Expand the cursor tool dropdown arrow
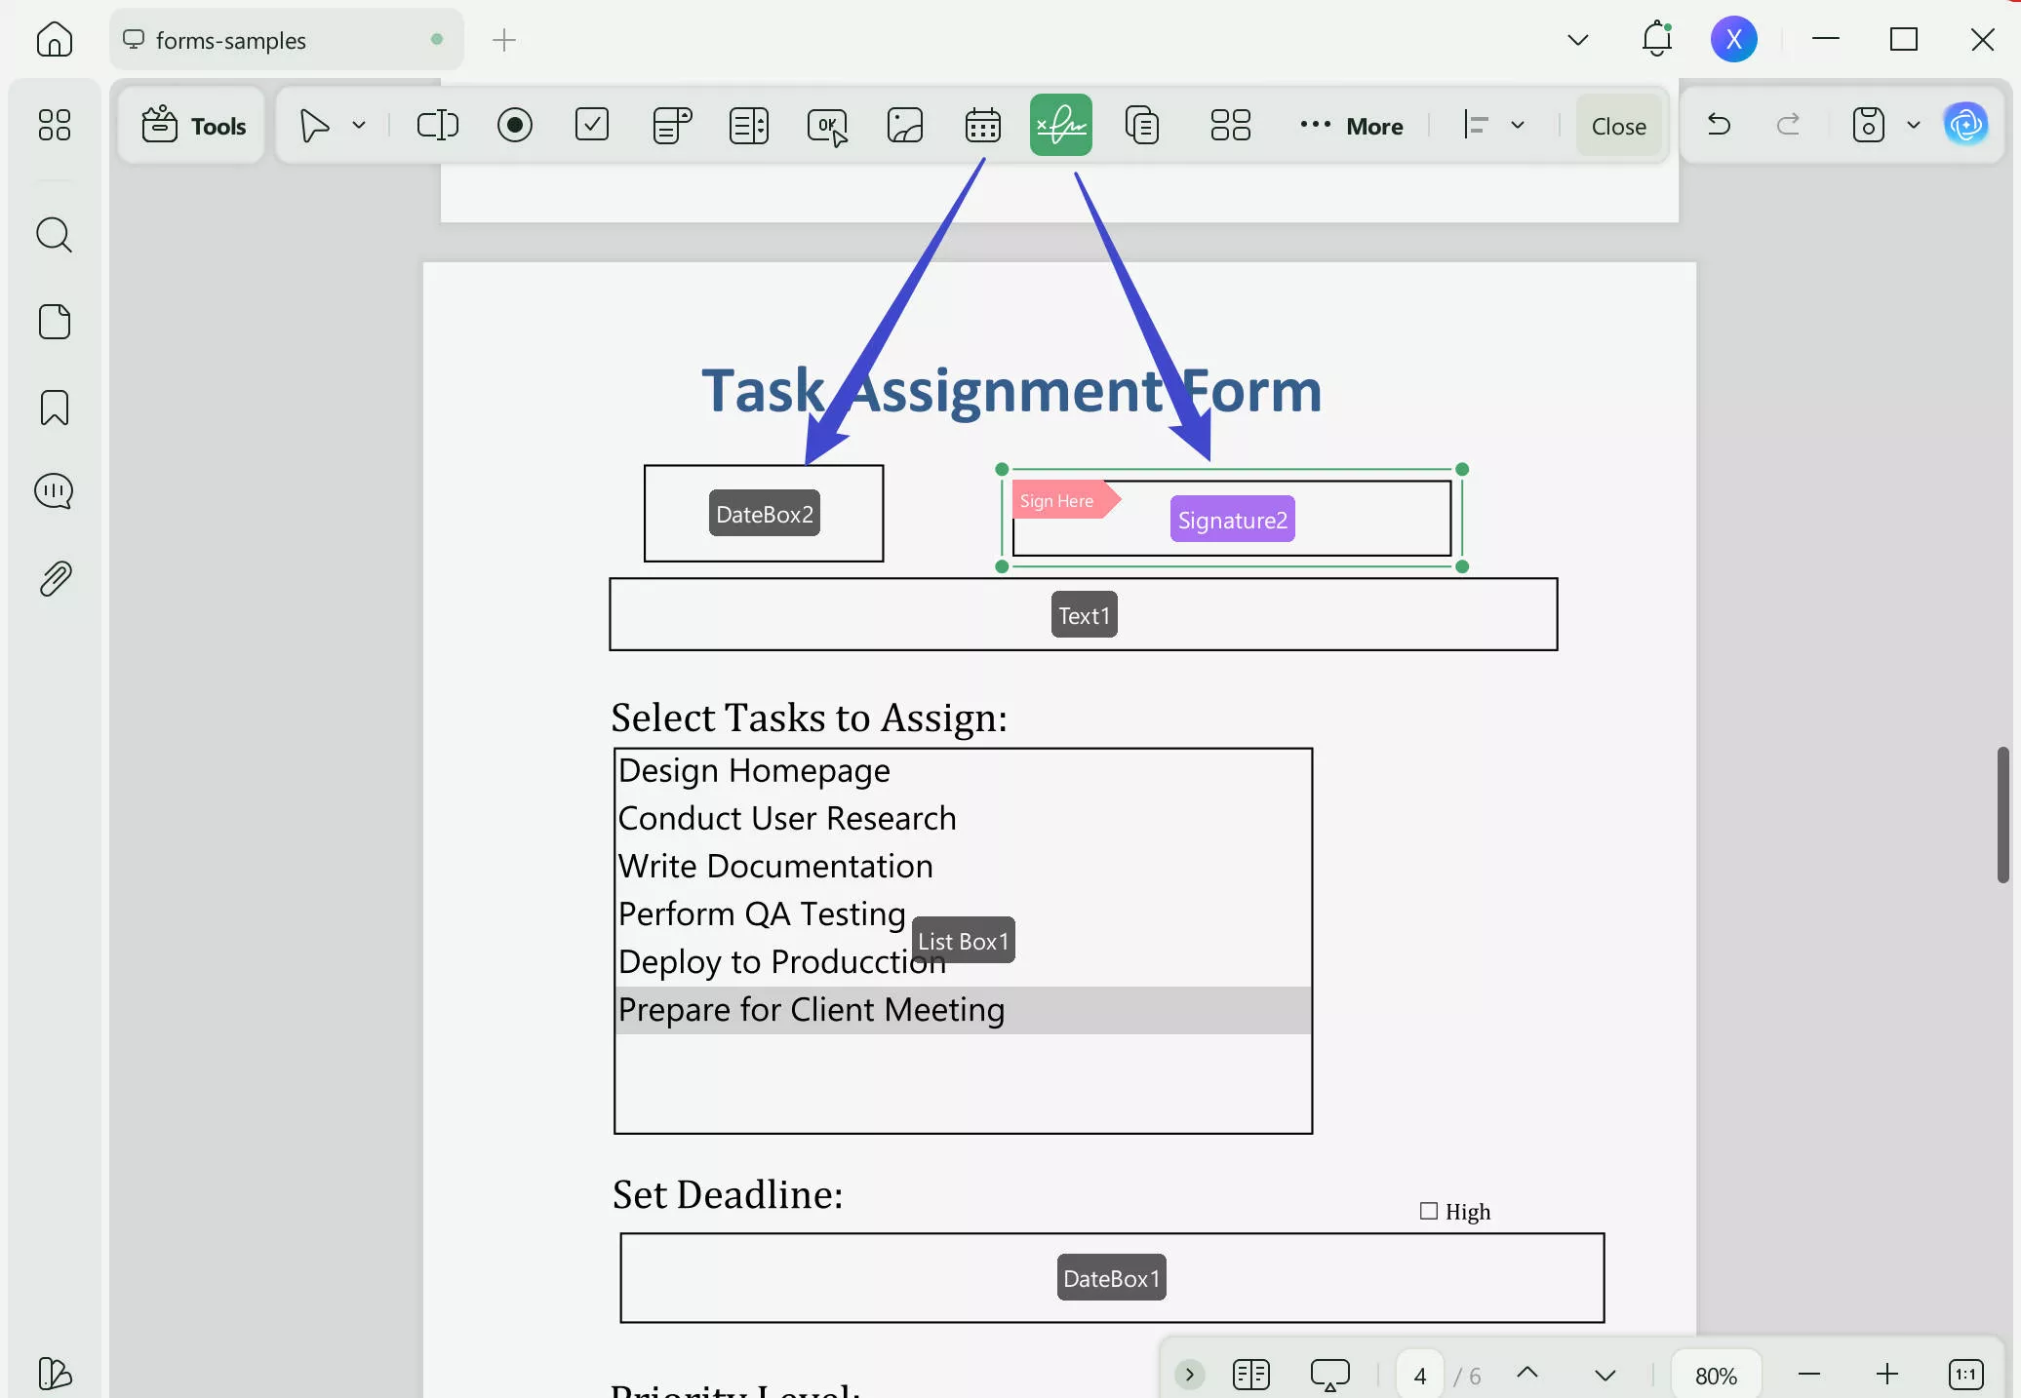This screenshot has width=2021, height=1398. [359, 126]
